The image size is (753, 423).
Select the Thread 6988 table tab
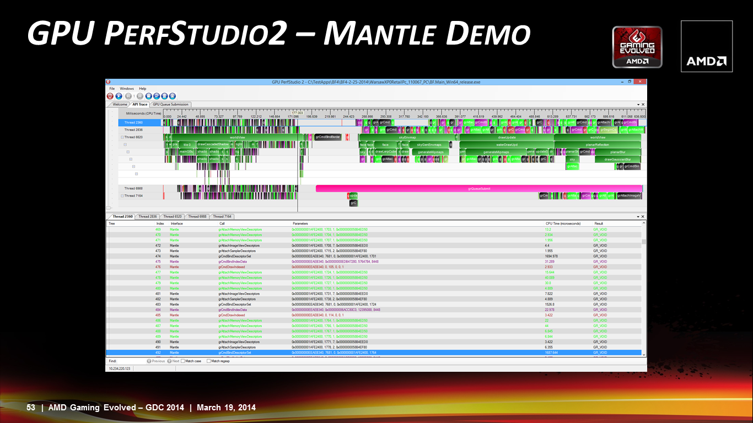click(197, 216)
